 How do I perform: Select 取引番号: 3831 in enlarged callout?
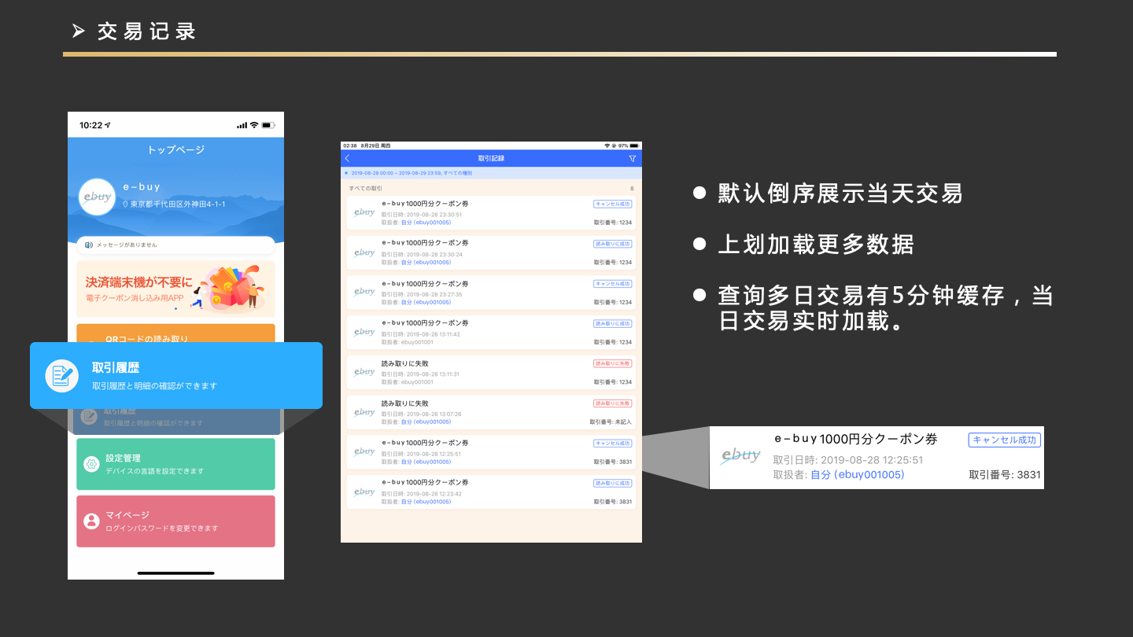coord(1005,475)
